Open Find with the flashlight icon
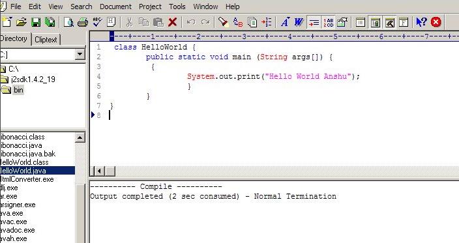 (x=224, y=22)
